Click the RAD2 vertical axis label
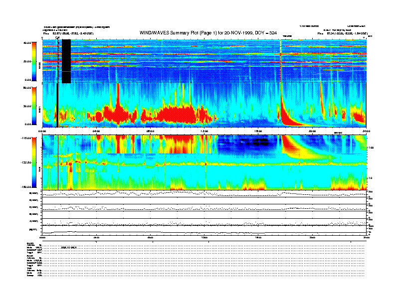 point(39,66)
